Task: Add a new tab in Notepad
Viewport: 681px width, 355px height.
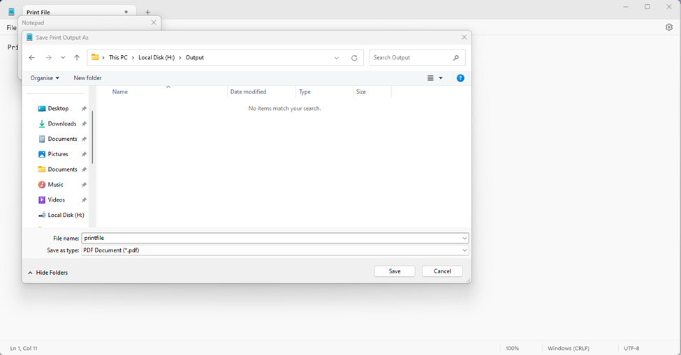Action: [x=147, y=12]
